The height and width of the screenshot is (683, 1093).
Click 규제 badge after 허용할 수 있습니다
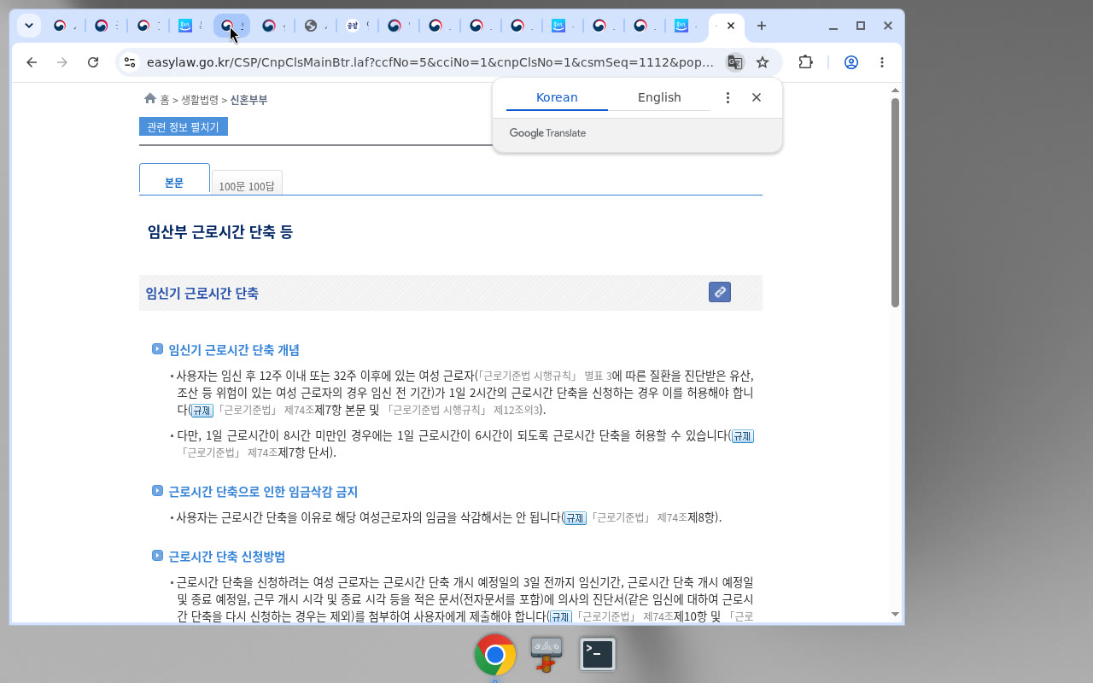743,436
